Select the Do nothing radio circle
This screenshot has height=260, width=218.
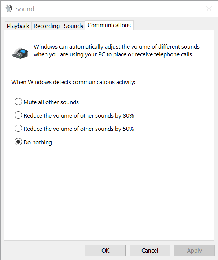tap(18, 142)
